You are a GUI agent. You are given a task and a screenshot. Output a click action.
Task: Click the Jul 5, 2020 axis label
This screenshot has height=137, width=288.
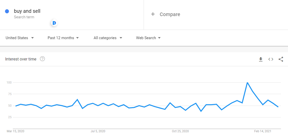pos(98,131)
